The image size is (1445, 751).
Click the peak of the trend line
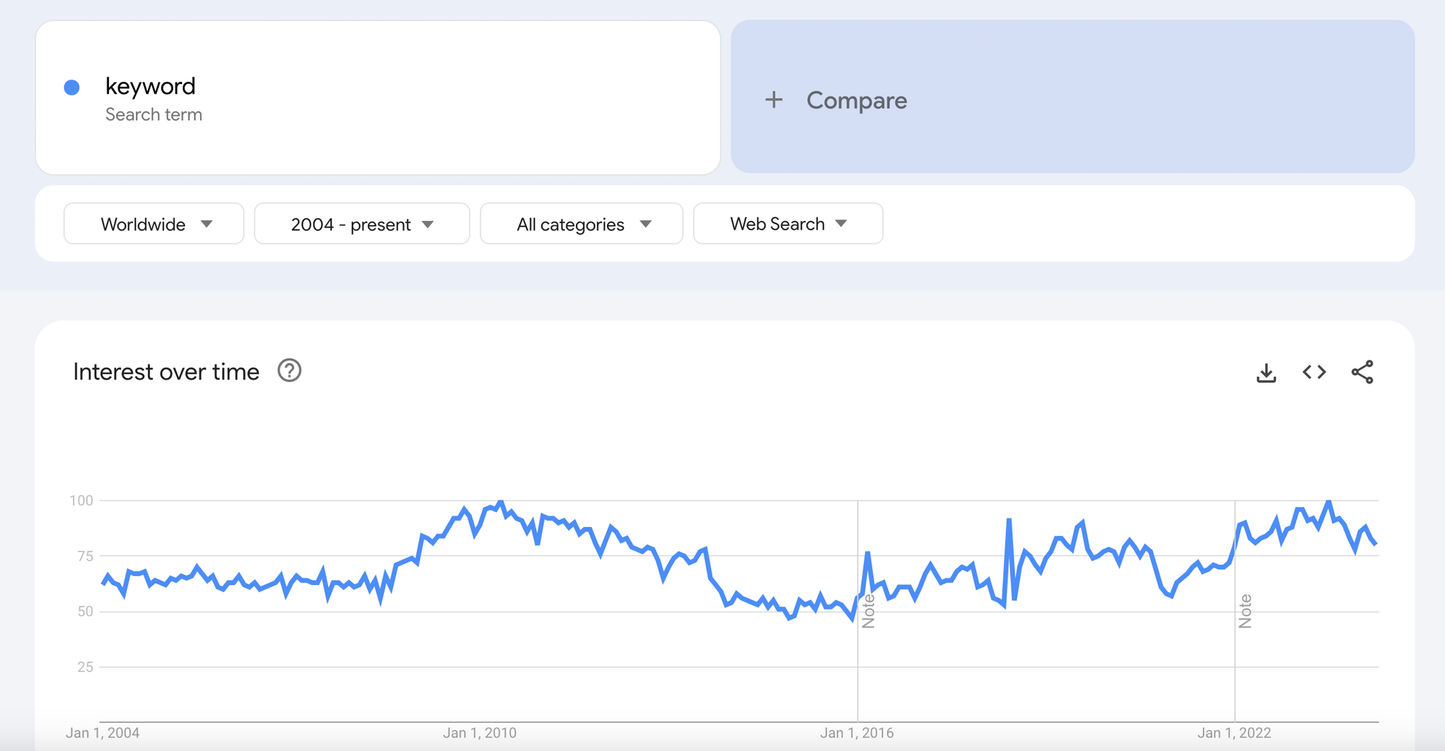coord(501,501)
